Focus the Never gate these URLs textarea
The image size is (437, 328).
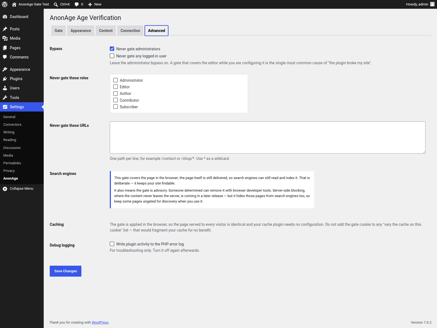coord(268,137)
